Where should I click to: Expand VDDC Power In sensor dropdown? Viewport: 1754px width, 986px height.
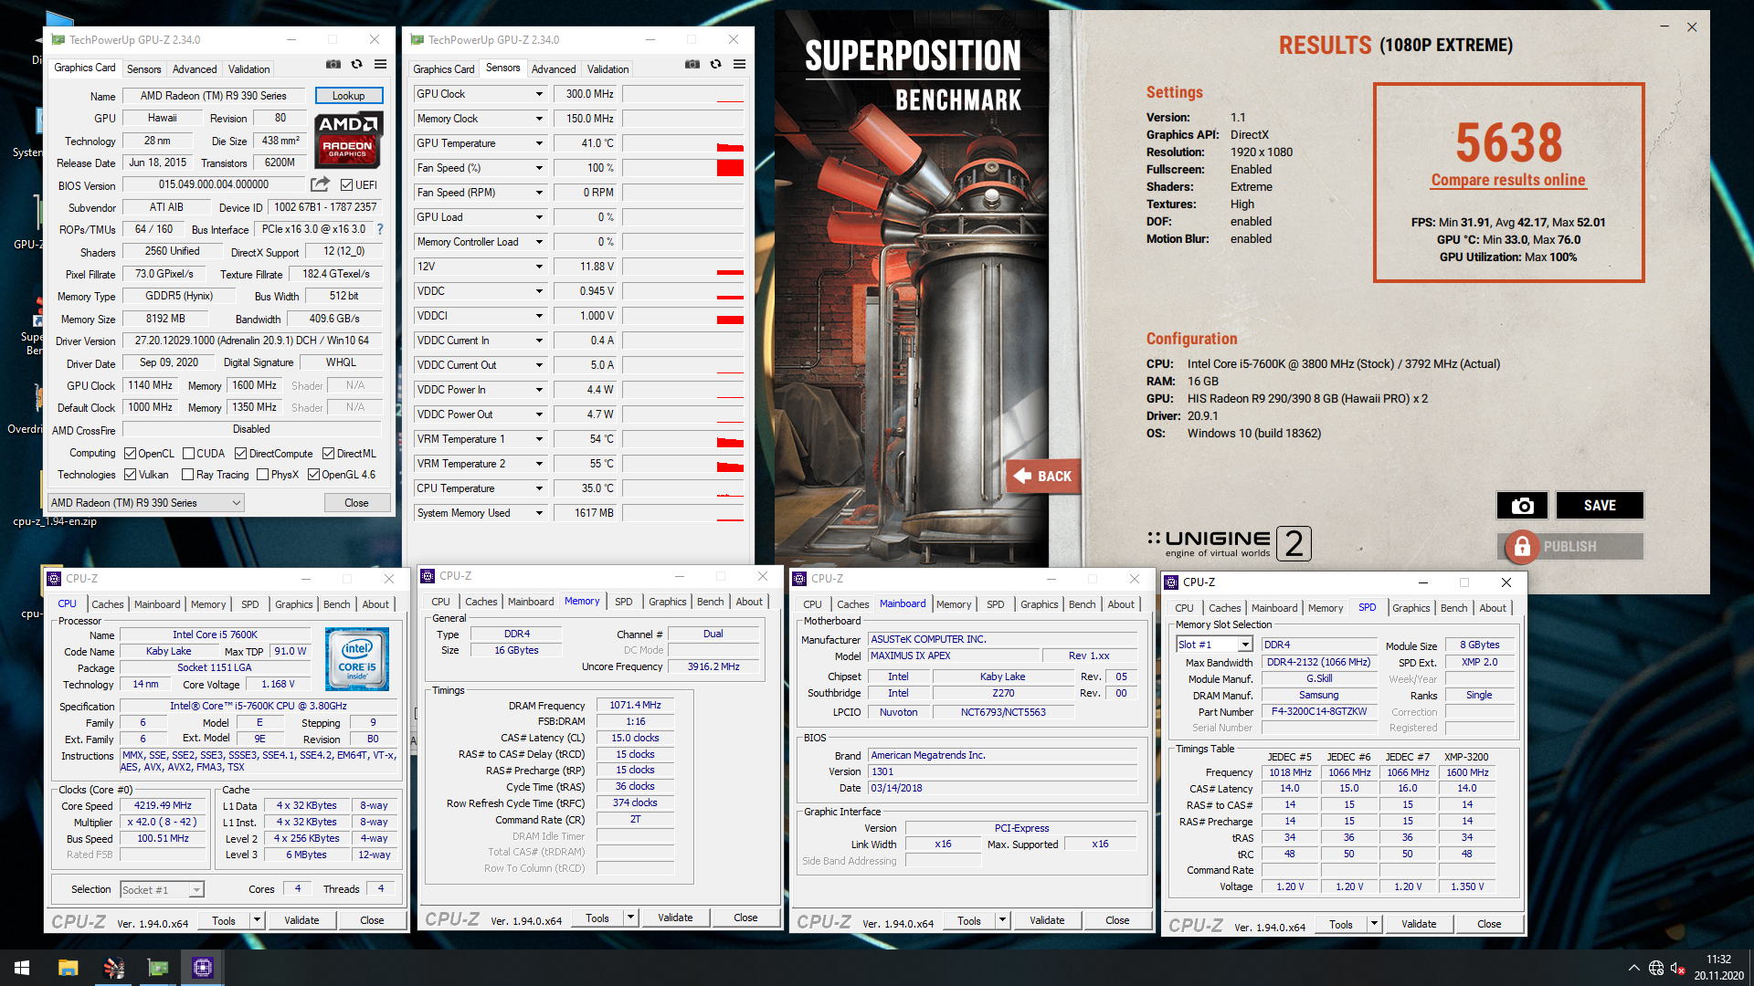tap(539, 390)
